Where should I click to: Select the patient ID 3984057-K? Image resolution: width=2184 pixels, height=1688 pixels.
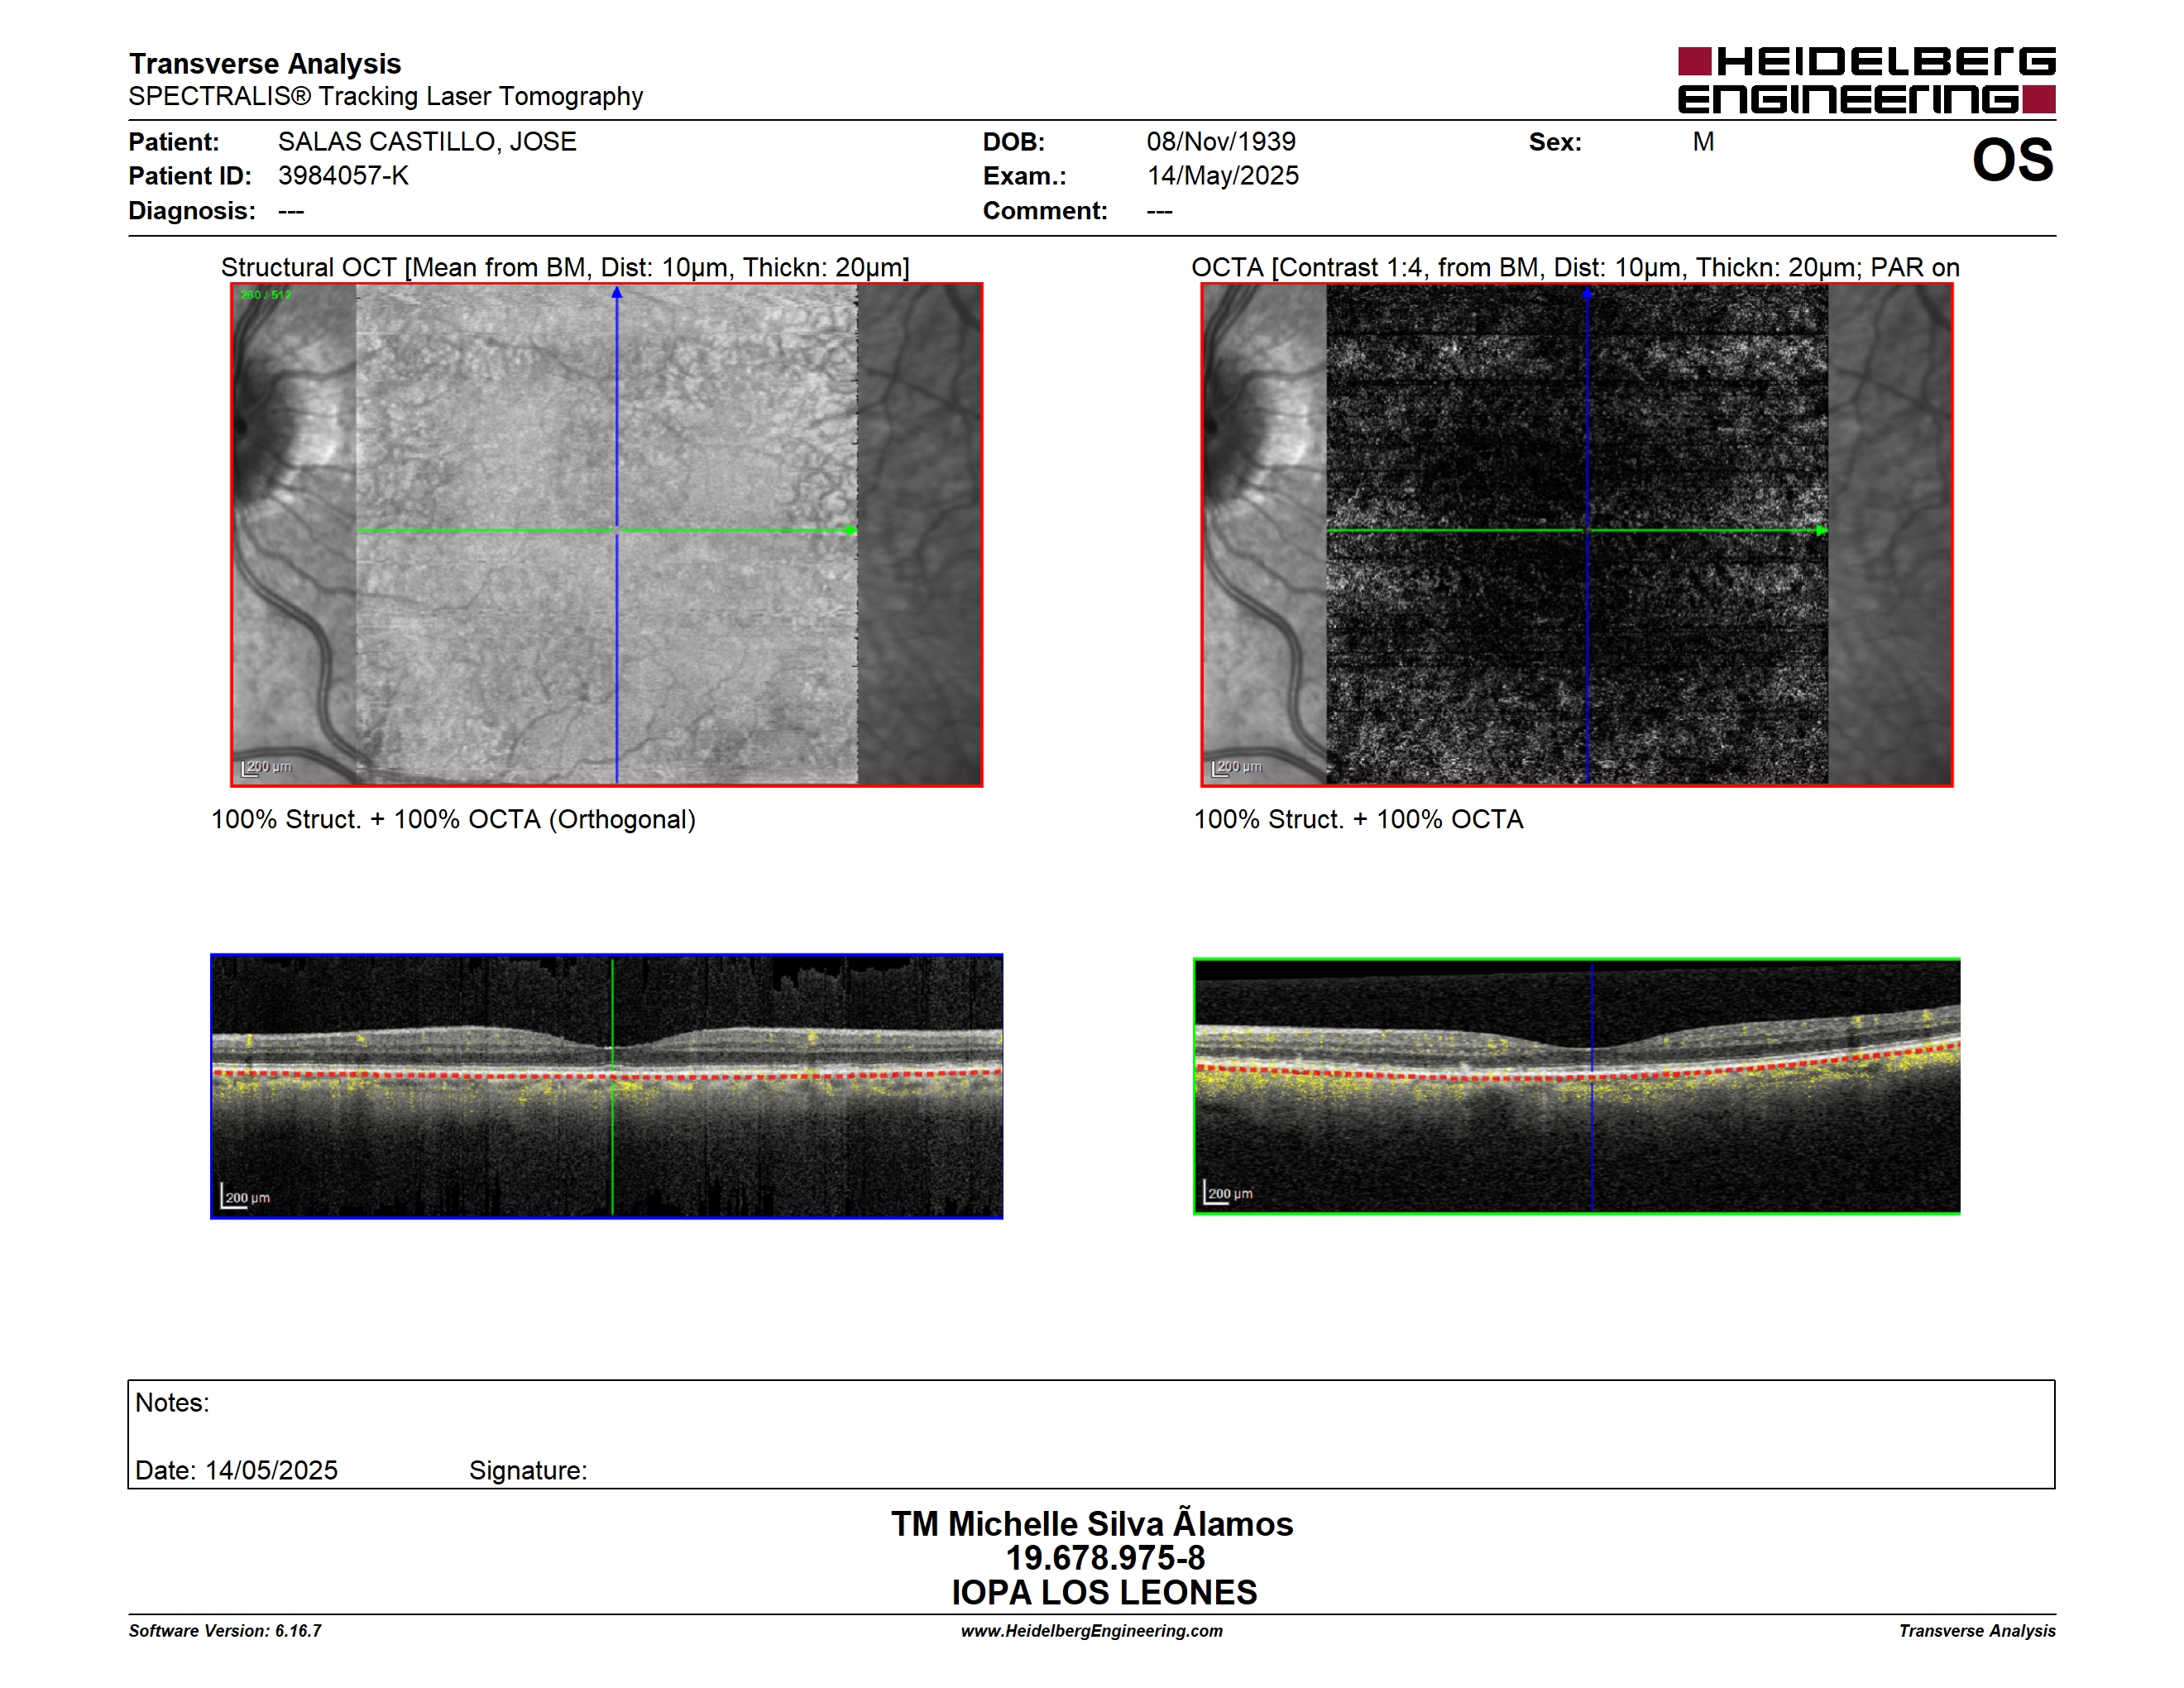point(343,176)
